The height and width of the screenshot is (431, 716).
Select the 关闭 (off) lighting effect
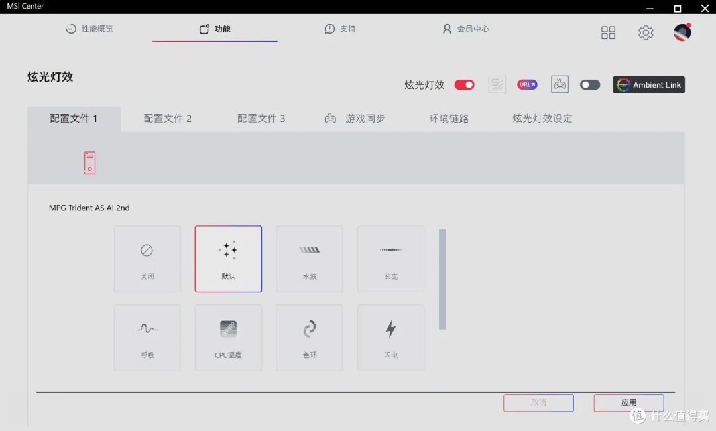(x=147, y=259)
